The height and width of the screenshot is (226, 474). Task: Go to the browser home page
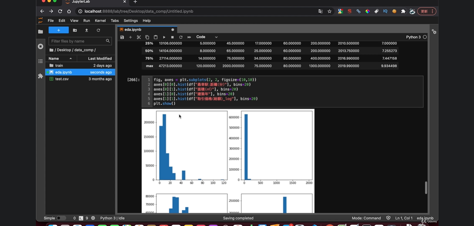click(69, 11)
